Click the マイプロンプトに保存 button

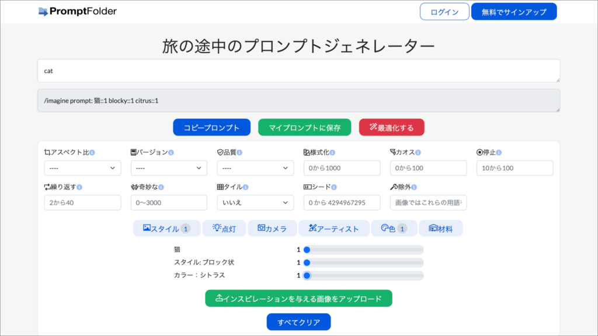click(x=304, y=127)
